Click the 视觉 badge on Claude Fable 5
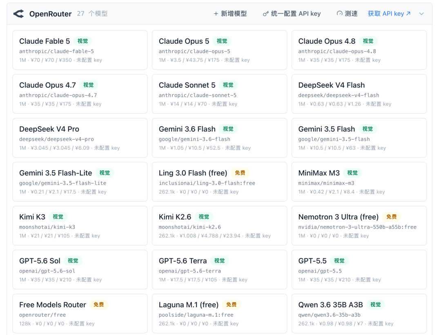Viewport: 441px width, 335px height. (x=82, y=41)
